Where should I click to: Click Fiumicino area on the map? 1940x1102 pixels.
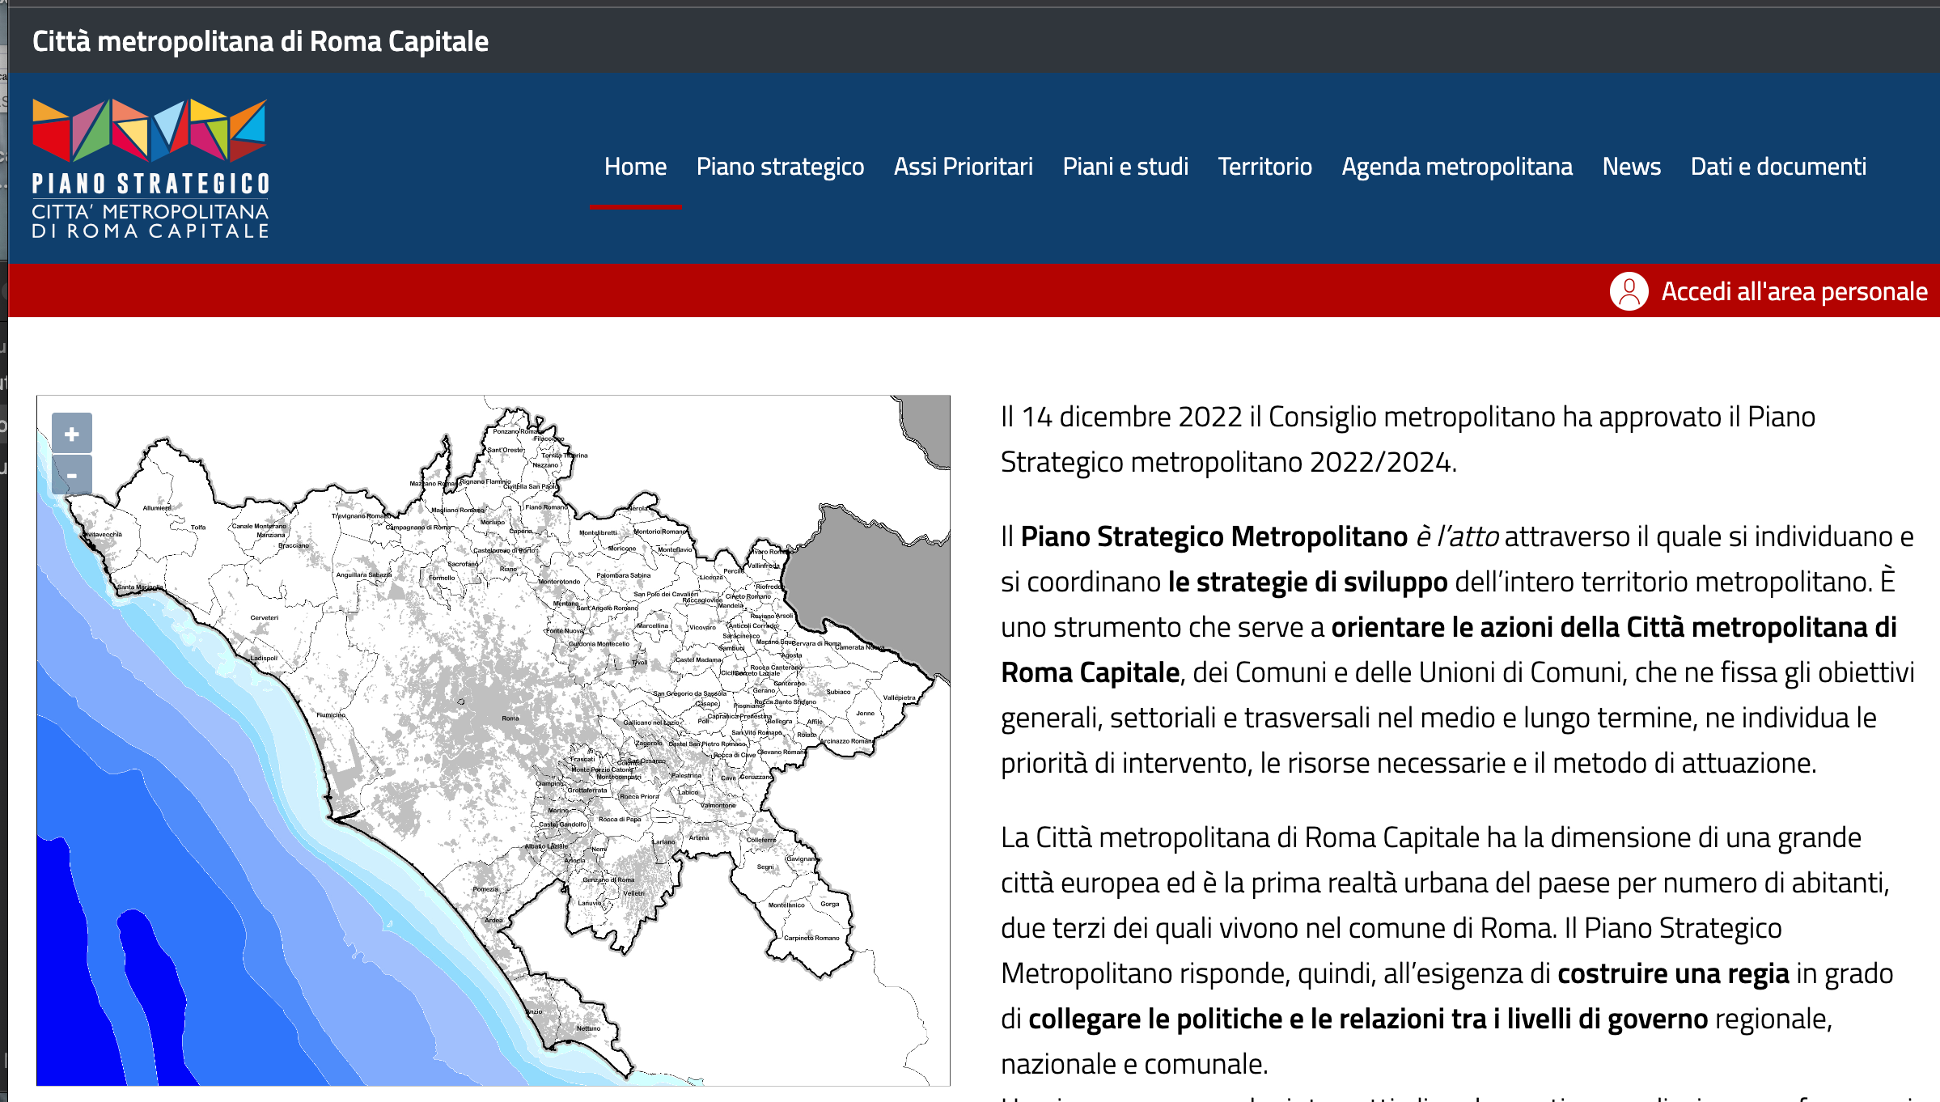(x=331, y=714)
